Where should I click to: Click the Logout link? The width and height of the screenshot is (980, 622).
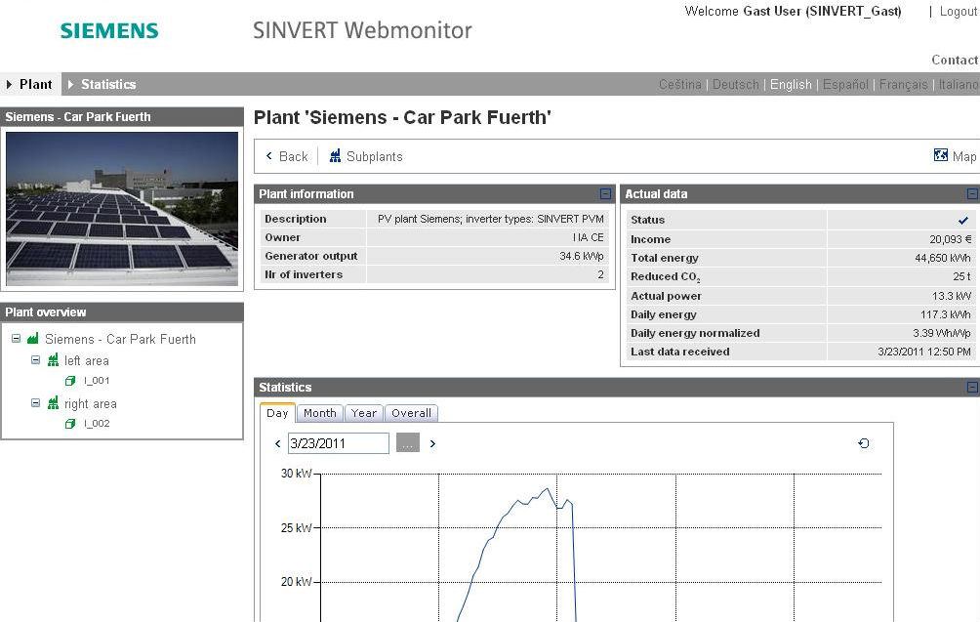(x=959, y=12)
